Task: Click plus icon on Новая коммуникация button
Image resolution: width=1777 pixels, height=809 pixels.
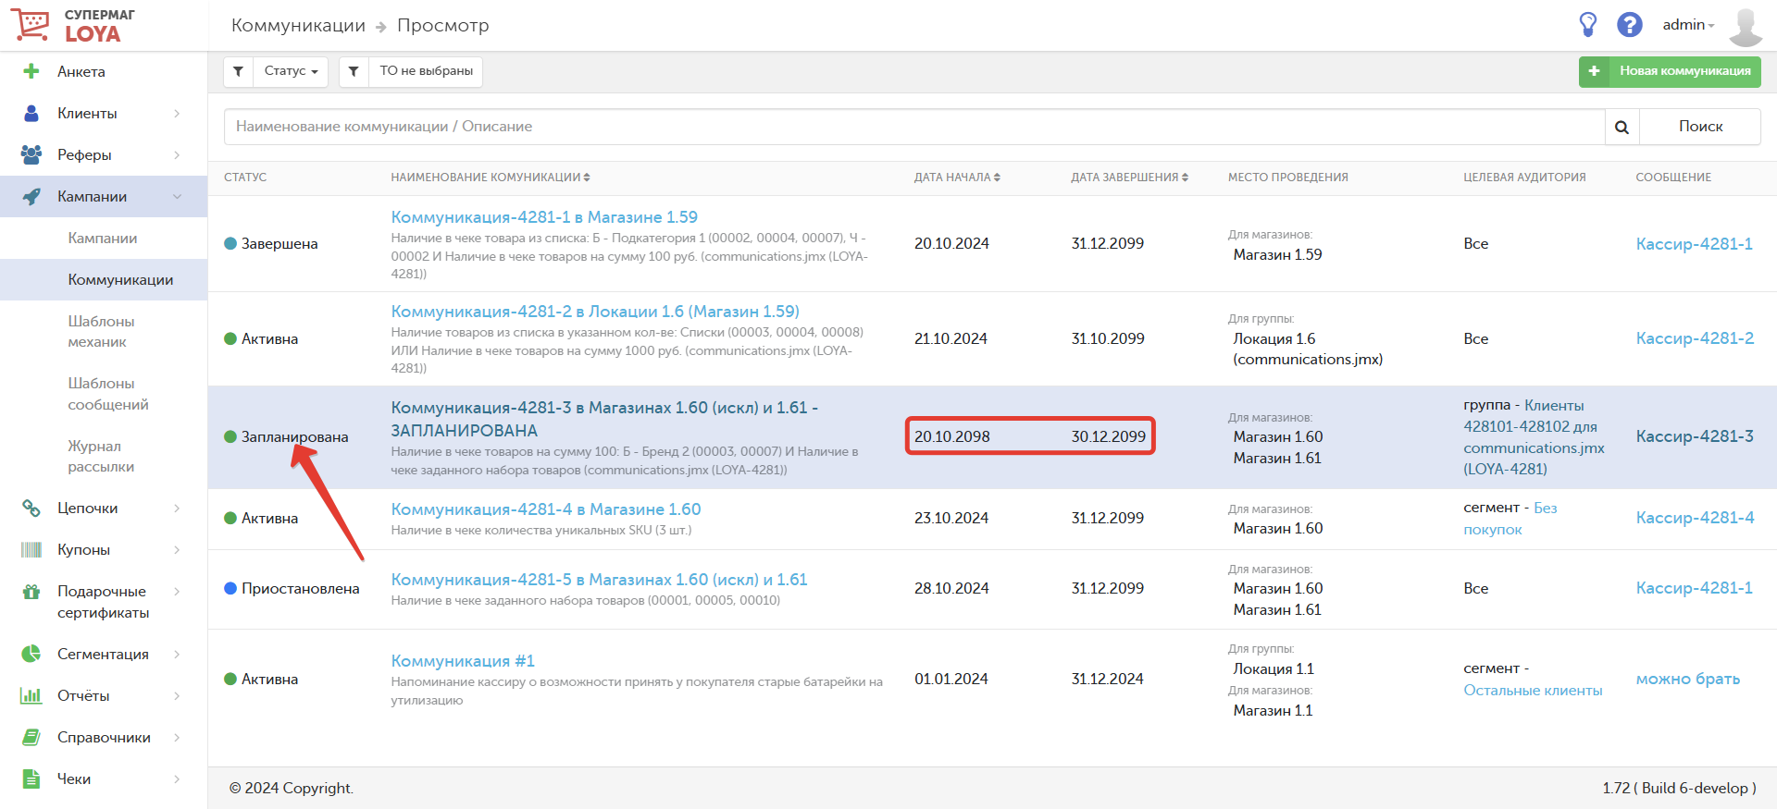Action: pos(1594,71)
